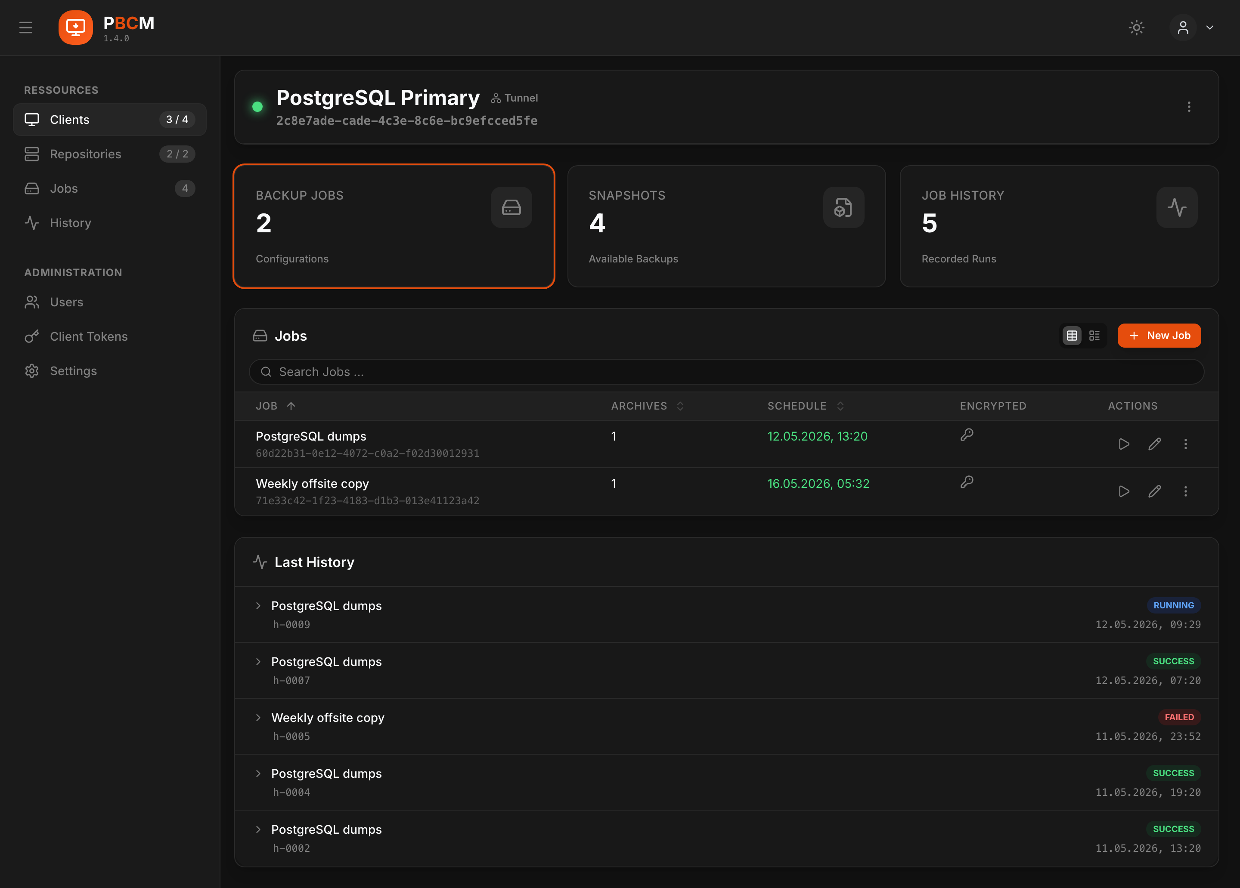Switch Jobs to list view
Viewport: 1240px width, 888px height.
(x=1094, y=336)
